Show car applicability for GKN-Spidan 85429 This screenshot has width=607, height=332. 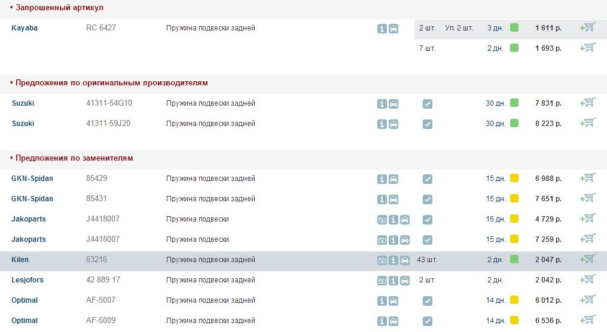[394, 179]
